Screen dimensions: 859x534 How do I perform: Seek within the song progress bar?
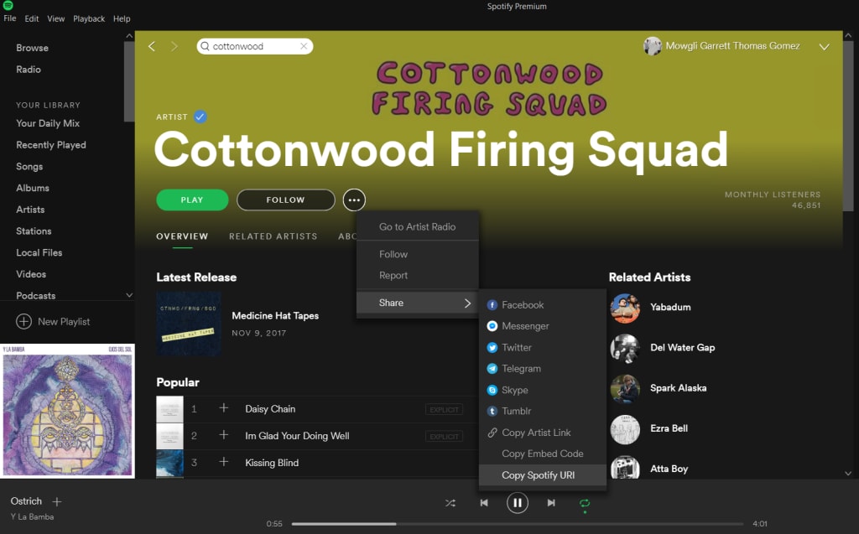coord(517,524)
